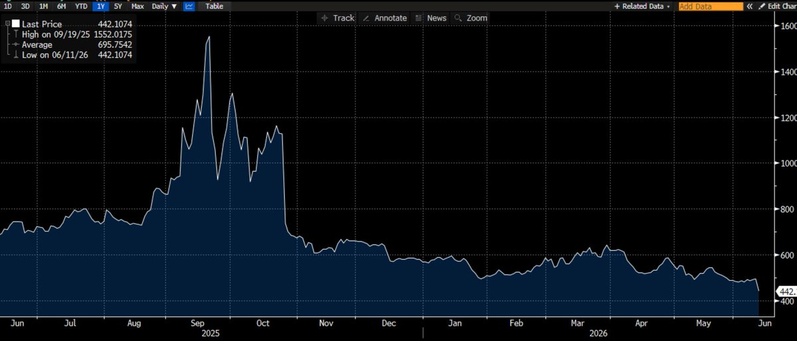
Task: Click the Low marker icon in legend
Action: (x=15, y=55)
